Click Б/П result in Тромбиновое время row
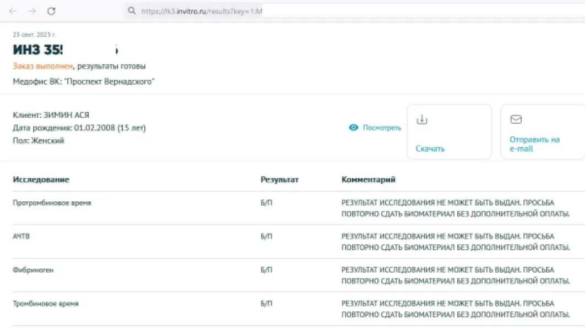 (x=267, y=304)
